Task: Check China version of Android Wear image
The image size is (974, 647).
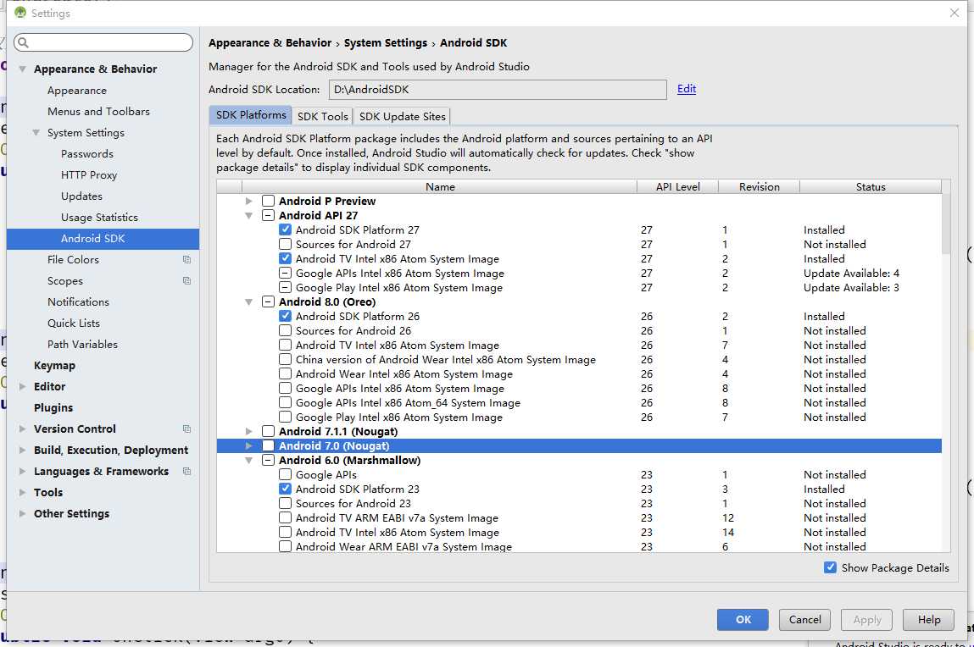Action: (285, 359)
